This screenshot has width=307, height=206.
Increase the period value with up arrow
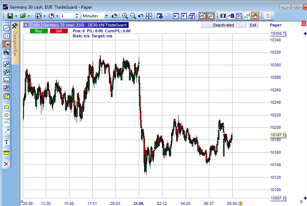tap(77, 15)
